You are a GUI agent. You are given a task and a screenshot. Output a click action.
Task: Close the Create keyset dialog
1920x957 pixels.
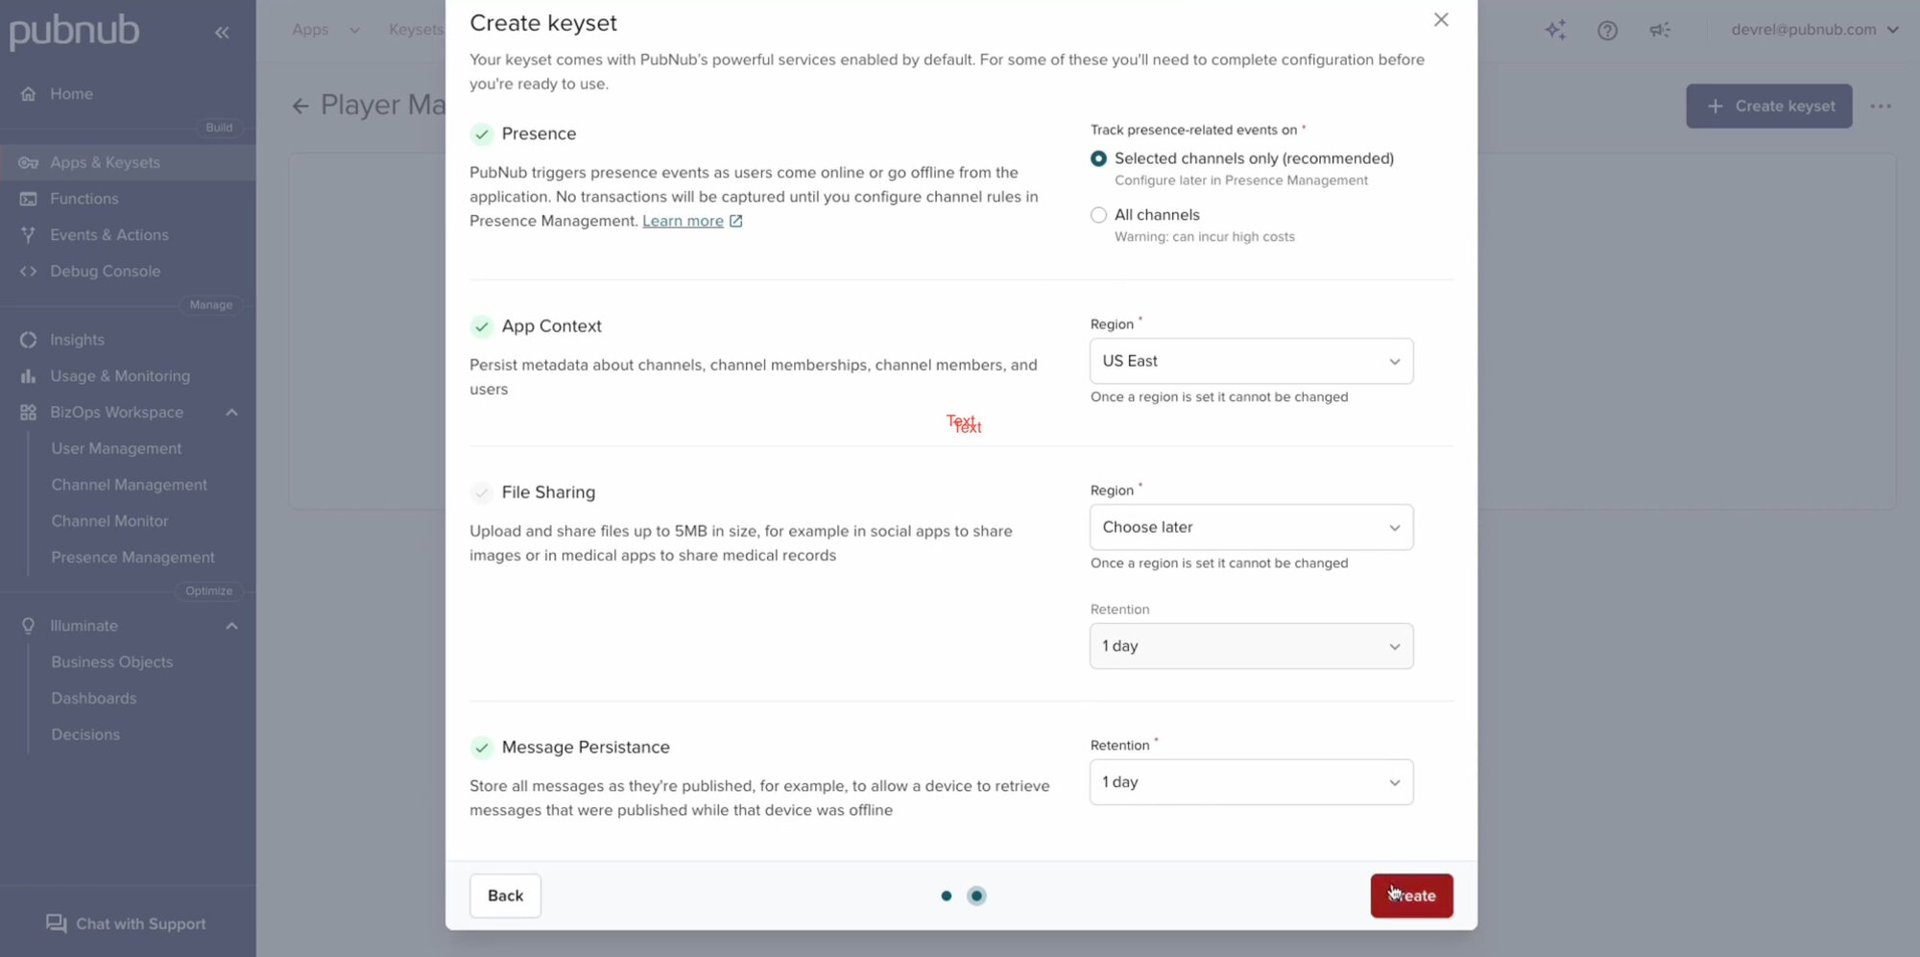tap(1441, 20)
